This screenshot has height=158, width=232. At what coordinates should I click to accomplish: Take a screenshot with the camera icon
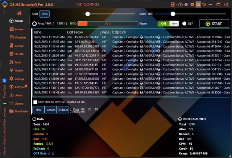tap(198, 4)
